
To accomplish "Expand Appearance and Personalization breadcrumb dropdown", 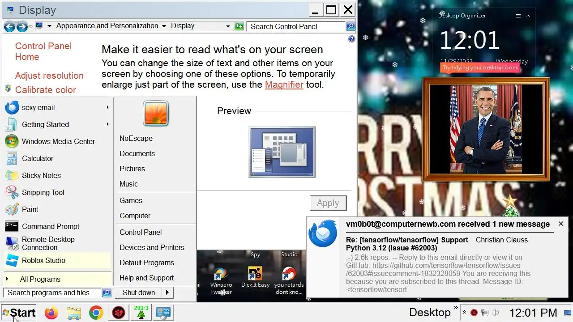I will point(164,26).
